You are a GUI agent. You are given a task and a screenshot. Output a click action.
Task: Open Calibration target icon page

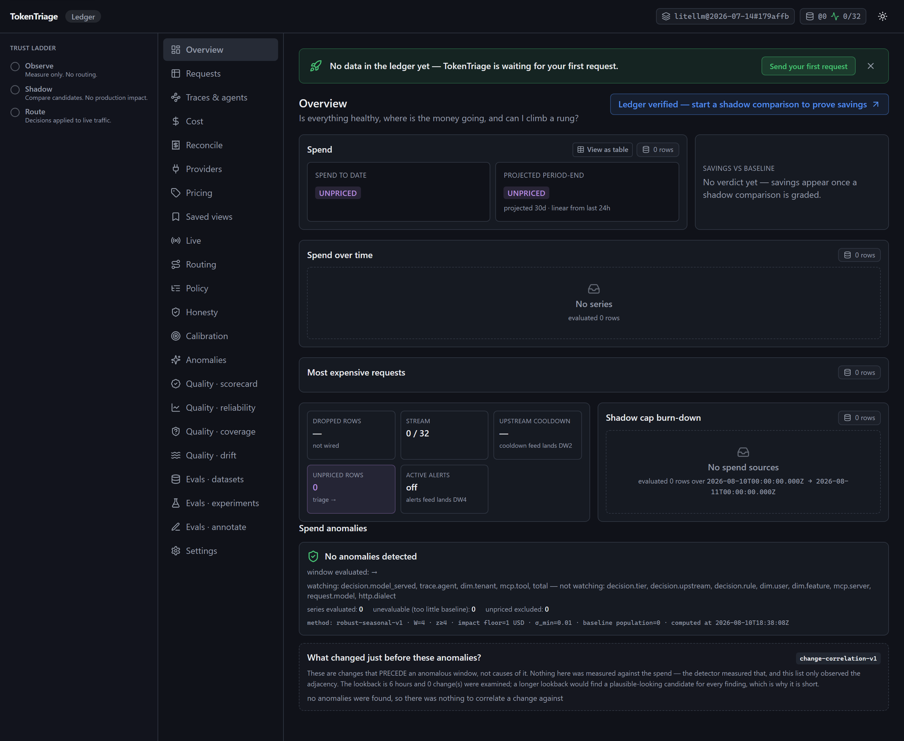click(175, 336)
